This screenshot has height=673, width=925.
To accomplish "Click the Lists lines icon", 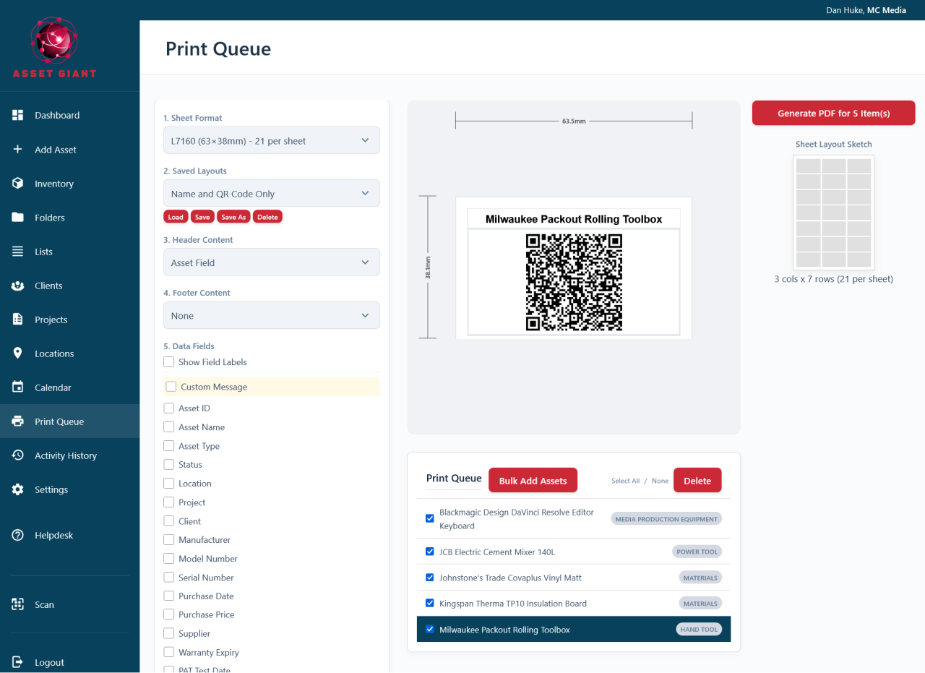I will [18, 252].
